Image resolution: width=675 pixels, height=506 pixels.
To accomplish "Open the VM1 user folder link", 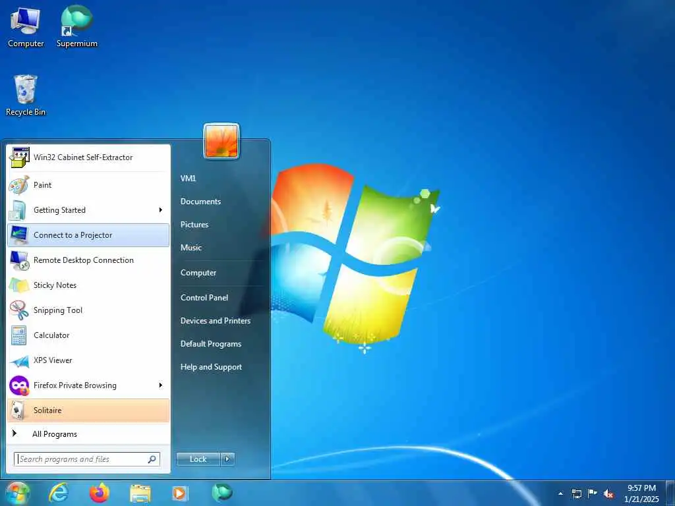I will [188, 178].
